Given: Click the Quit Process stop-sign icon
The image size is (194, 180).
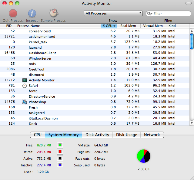Looking at the screenshot, I should [13, 13].
